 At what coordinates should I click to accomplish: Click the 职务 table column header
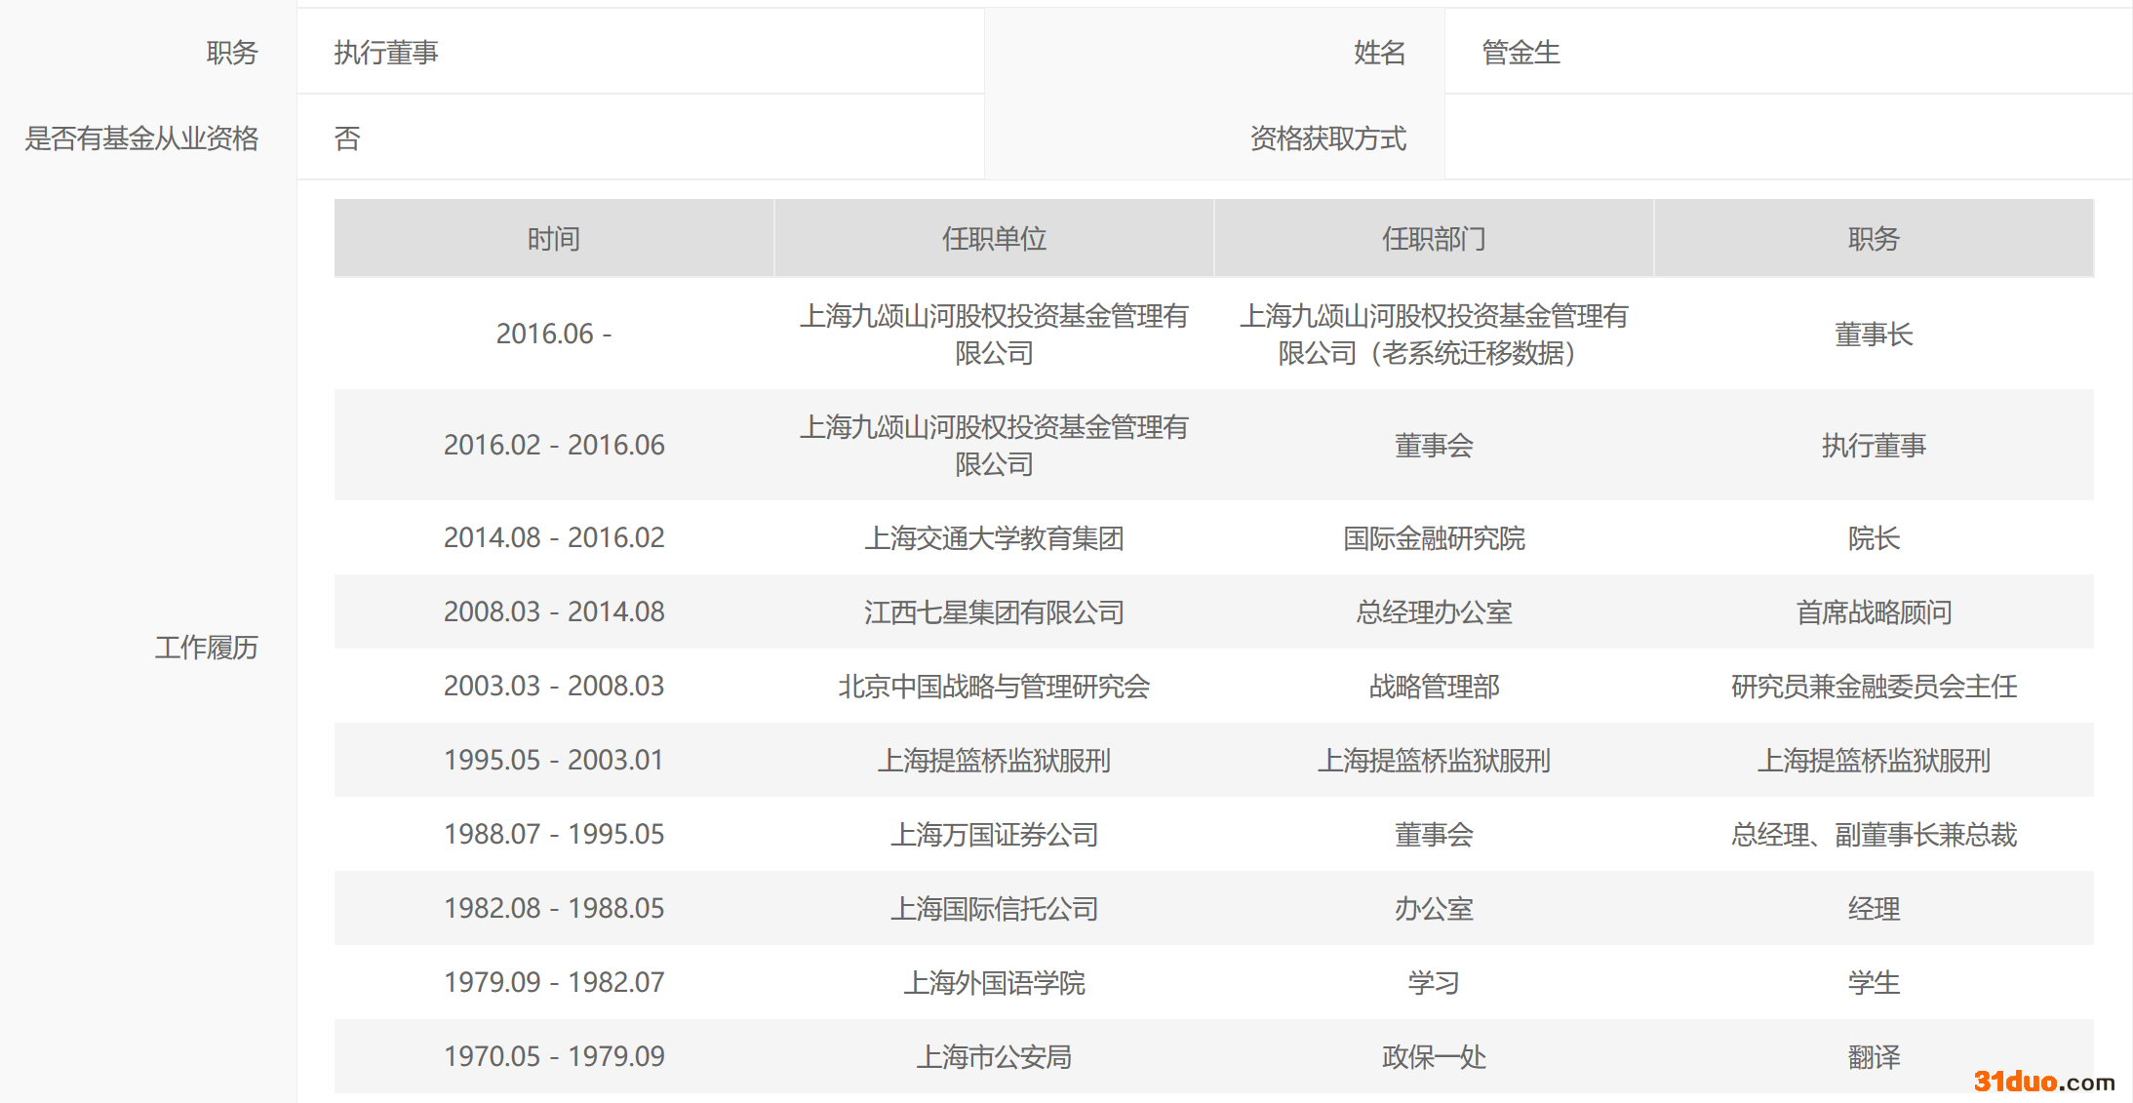tap(1873, 239)
